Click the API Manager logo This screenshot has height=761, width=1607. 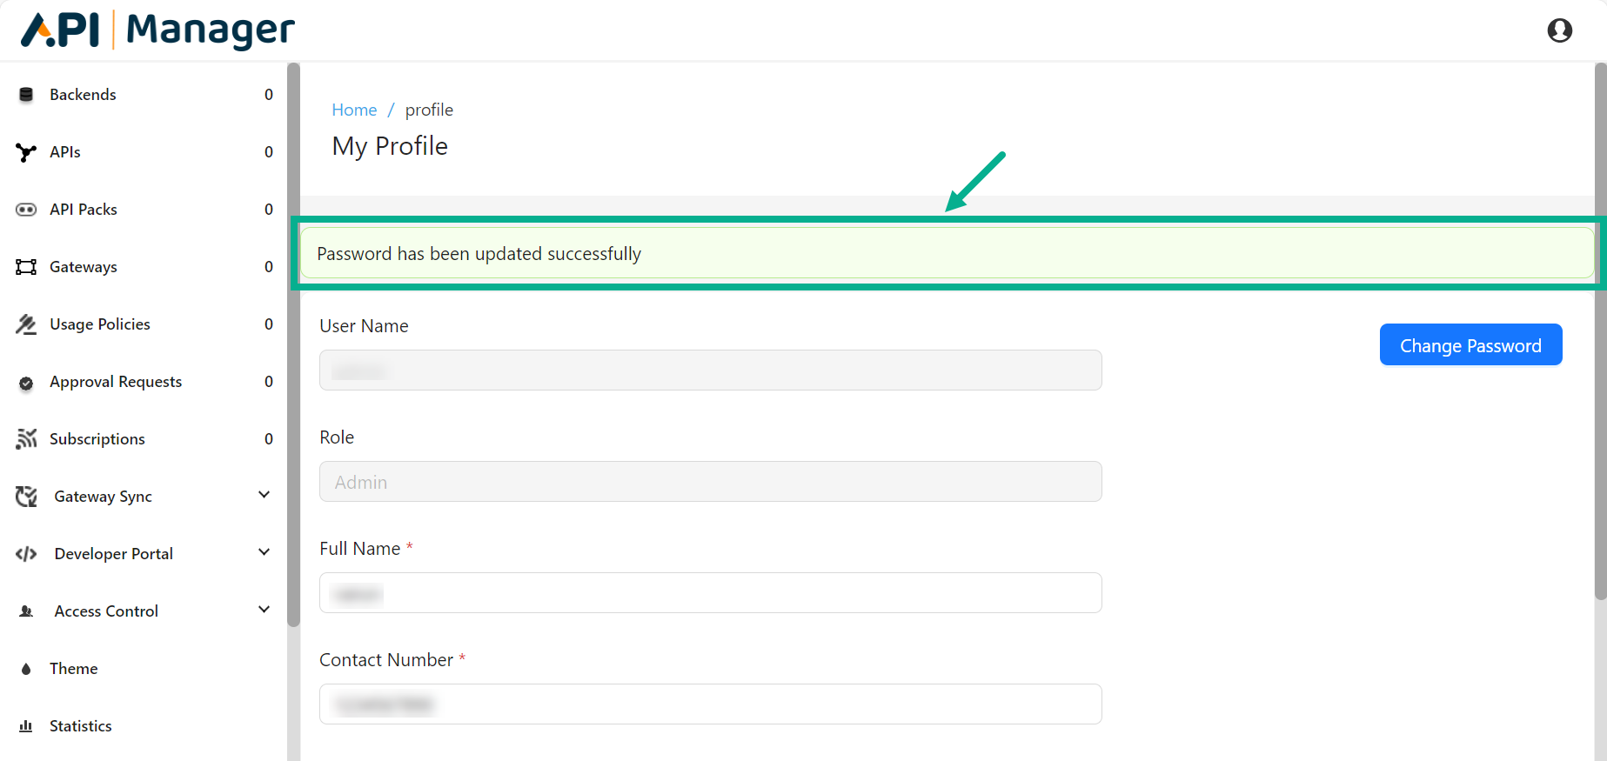157,30
